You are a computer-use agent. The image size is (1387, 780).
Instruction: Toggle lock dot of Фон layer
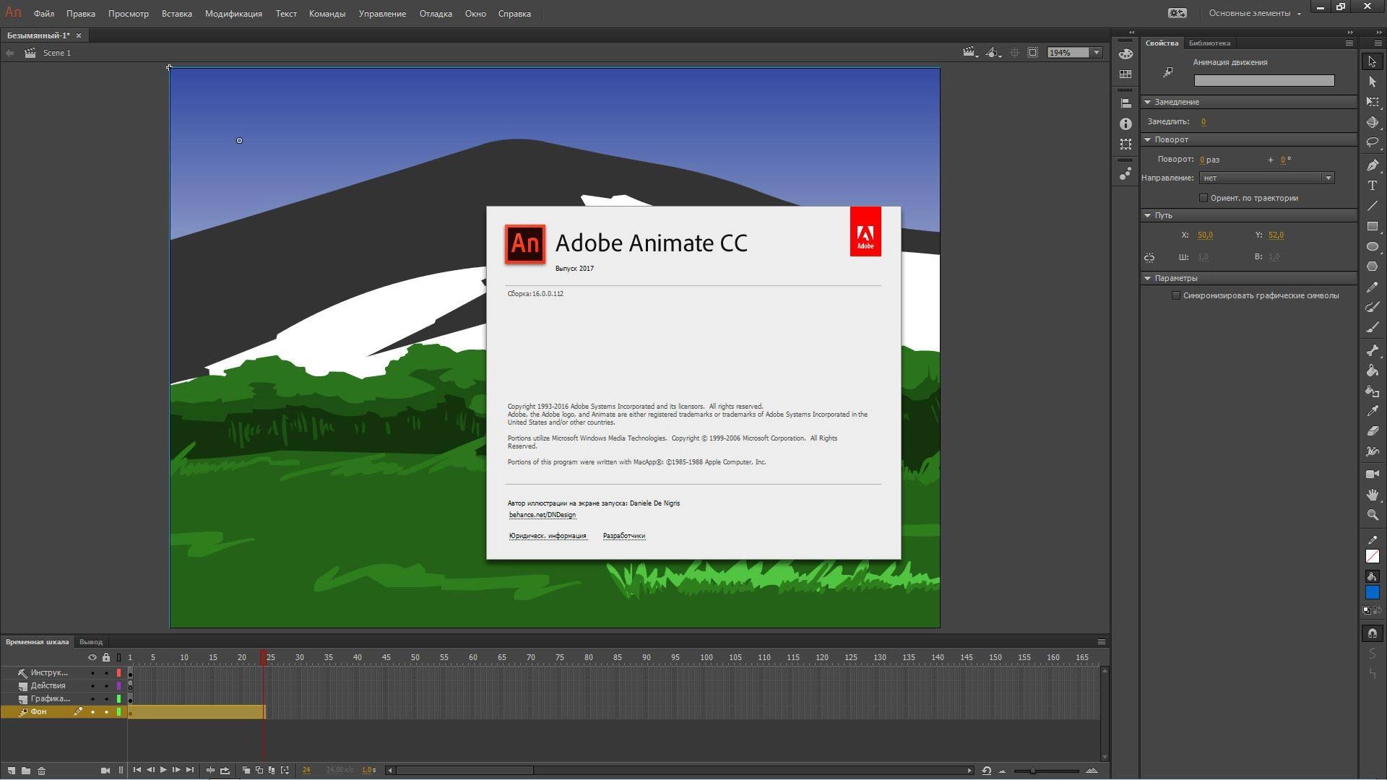tap(106, 712)
